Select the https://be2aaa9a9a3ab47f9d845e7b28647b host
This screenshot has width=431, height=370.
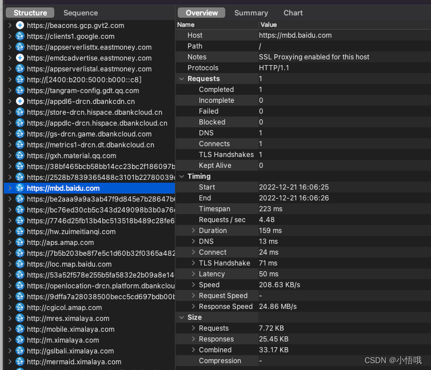[x=90, y=199]
